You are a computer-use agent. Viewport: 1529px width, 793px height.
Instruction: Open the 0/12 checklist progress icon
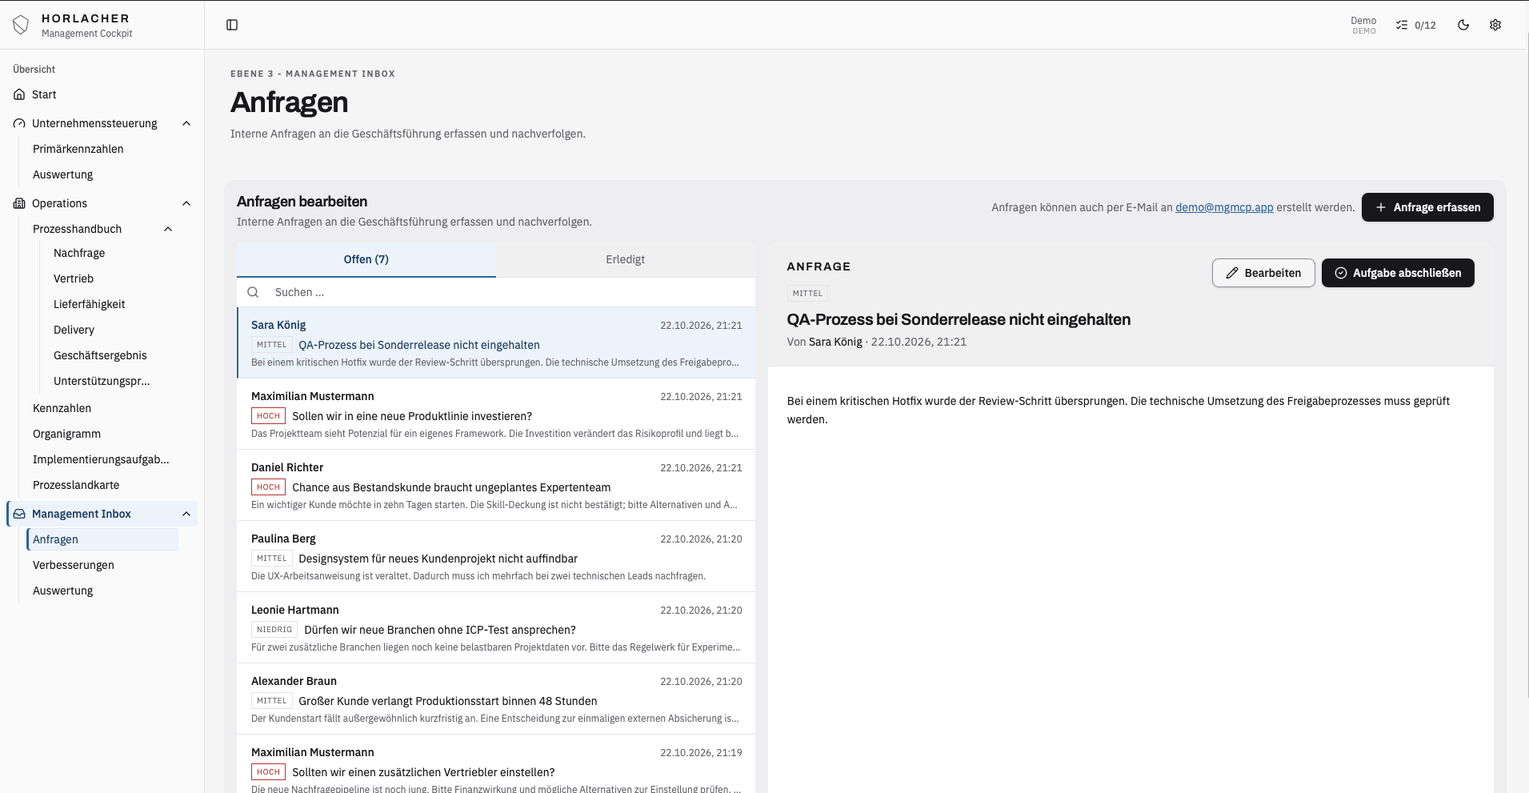coord(1402,25)
